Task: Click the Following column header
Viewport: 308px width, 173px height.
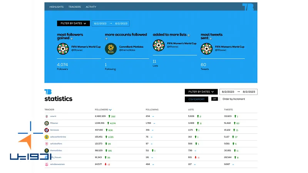Action: (152, 110)
